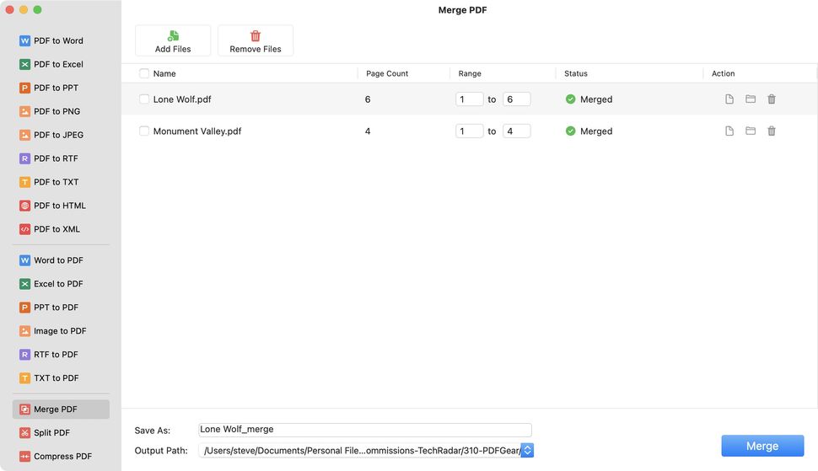The height and width of the screenshot is (471, 818).
Task: Switch to the Split PDF tool
Action: [x=51, y=433]
